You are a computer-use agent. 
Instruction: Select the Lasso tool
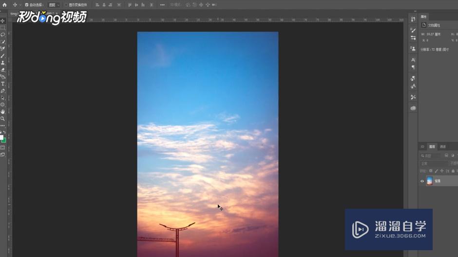[2, 35]
